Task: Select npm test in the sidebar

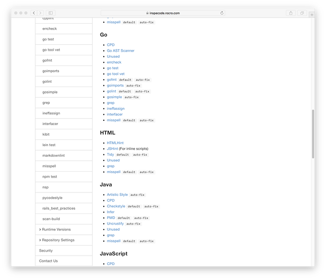Action: pos(64,177)
